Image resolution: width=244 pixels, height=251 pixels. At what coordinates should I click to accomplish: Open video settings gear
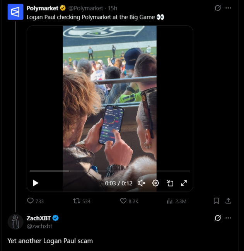155,183
